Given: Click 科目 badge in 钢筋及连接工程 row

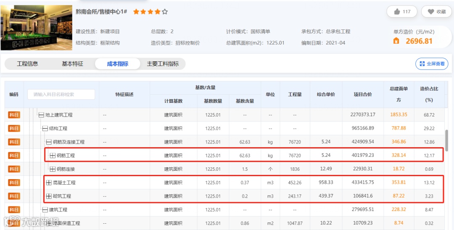Looking at the screenshot, I should pyautogui.click(x=13, y=142).
